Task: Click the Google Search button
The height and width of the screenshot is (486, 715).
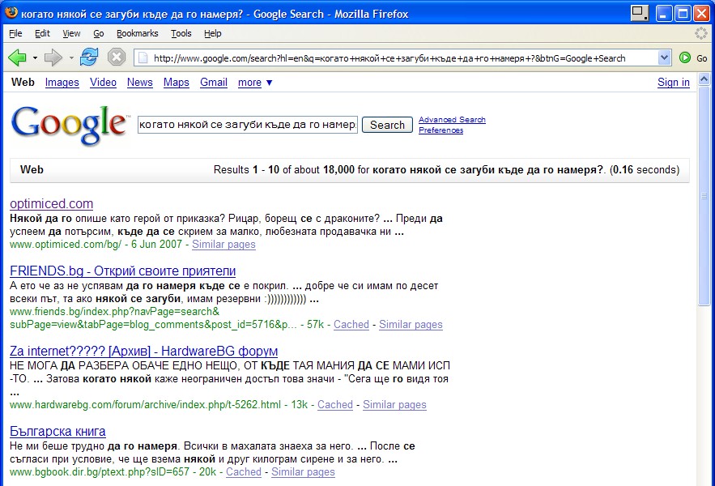Action: [x=387, y=125]
